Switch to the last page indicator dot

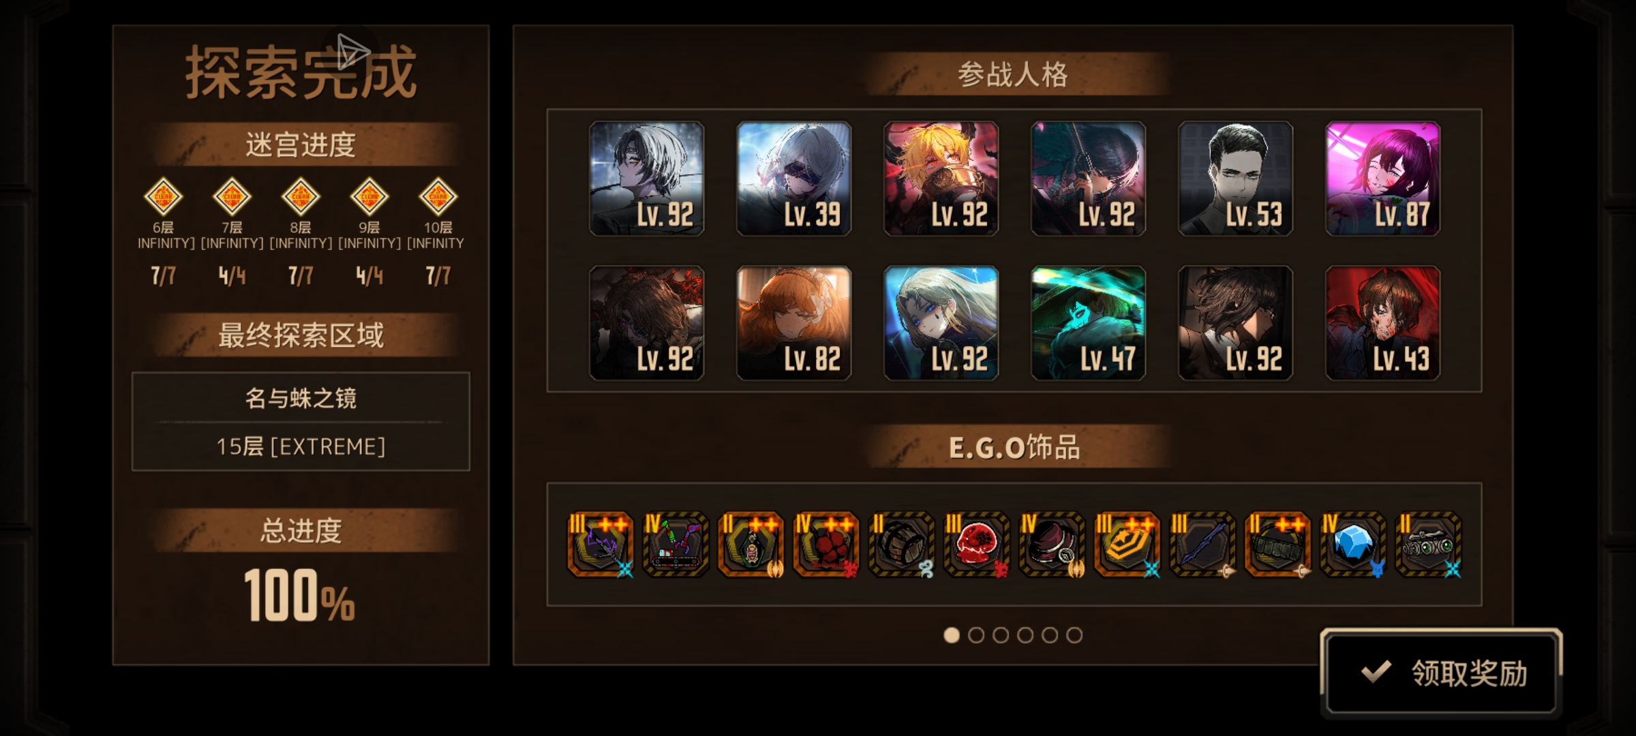[1074, 635]
